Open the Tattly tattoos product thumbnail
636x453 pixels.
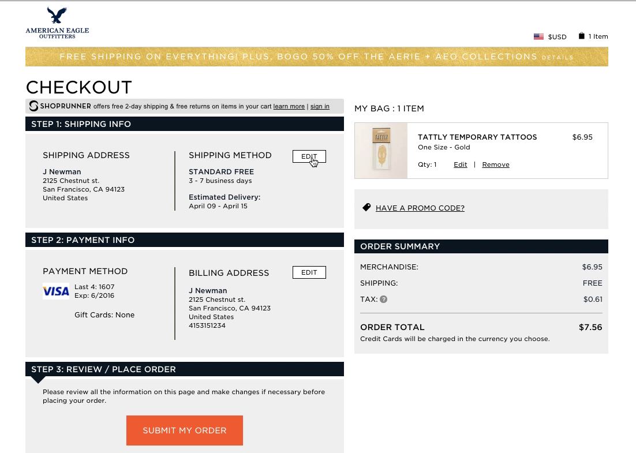click(x=381, y=151)
